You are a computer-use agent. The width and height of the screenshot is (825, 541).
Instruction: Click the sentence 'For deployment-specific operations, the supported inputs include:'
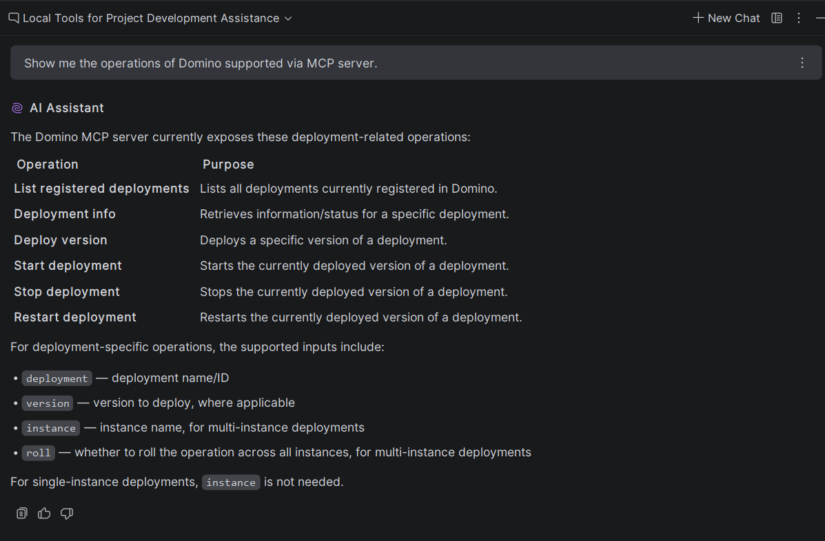pos(197,347)
